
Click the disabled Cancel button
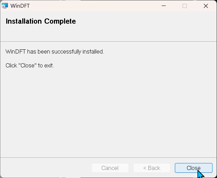point(110,168)
